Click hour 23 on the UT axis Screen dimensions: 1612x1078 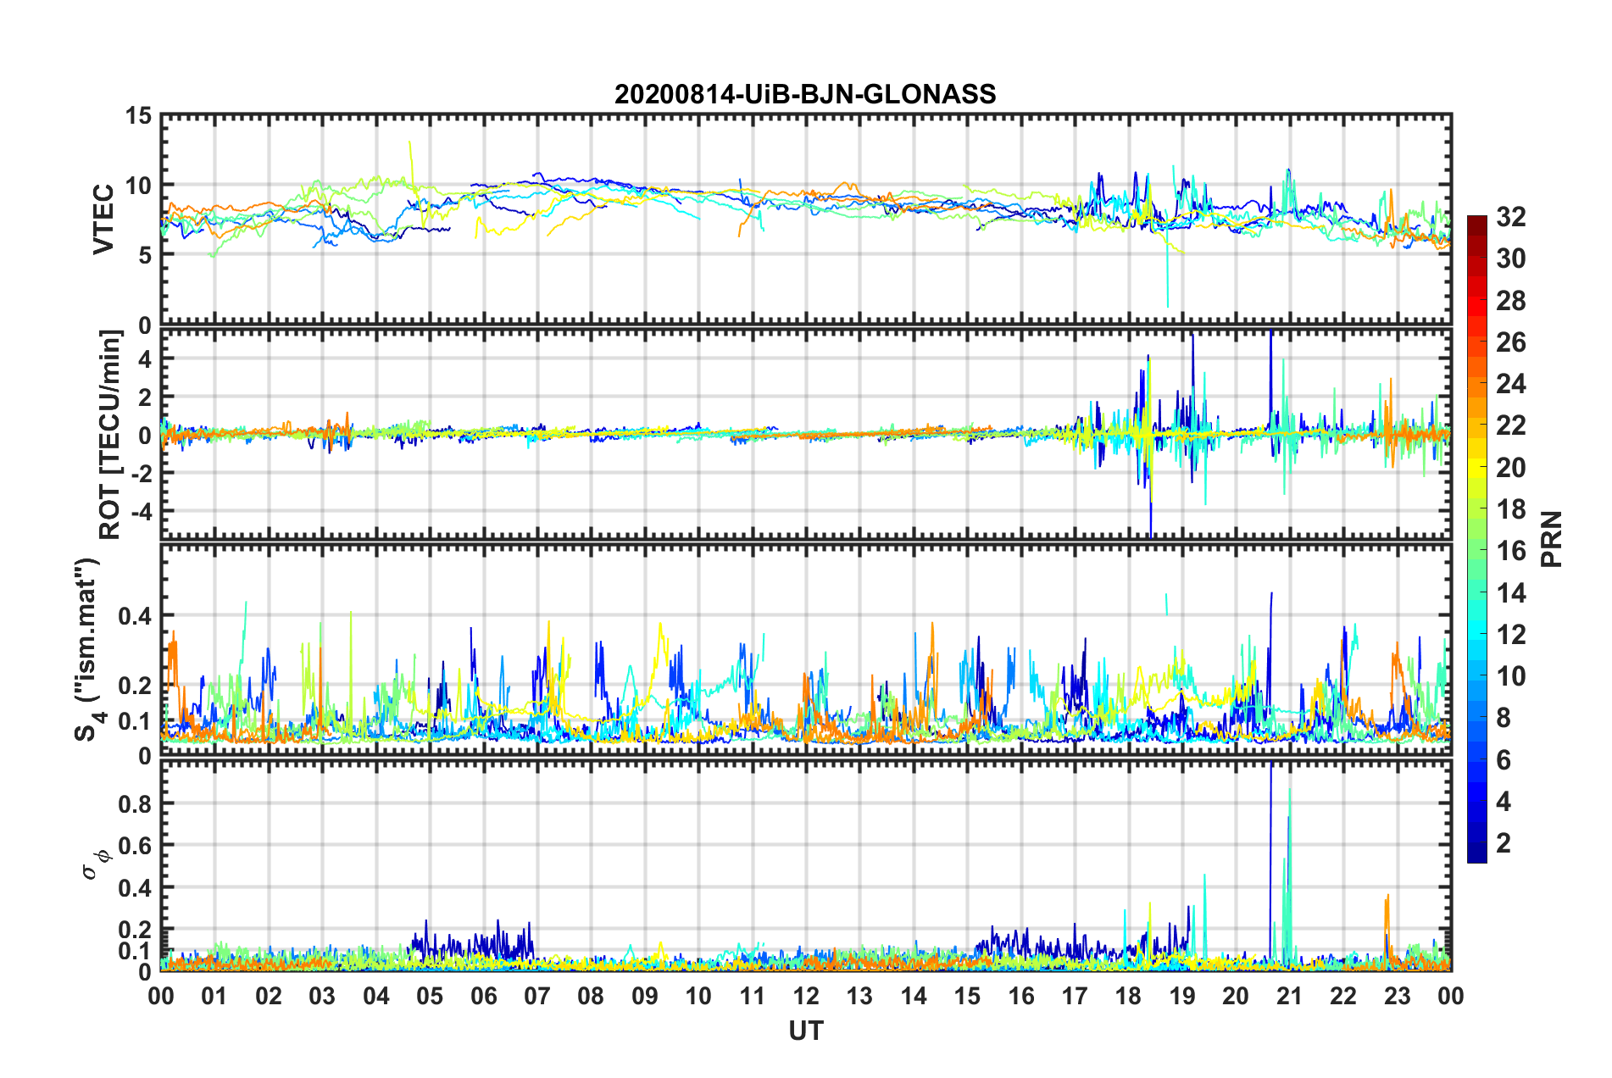coord(1398,996)
